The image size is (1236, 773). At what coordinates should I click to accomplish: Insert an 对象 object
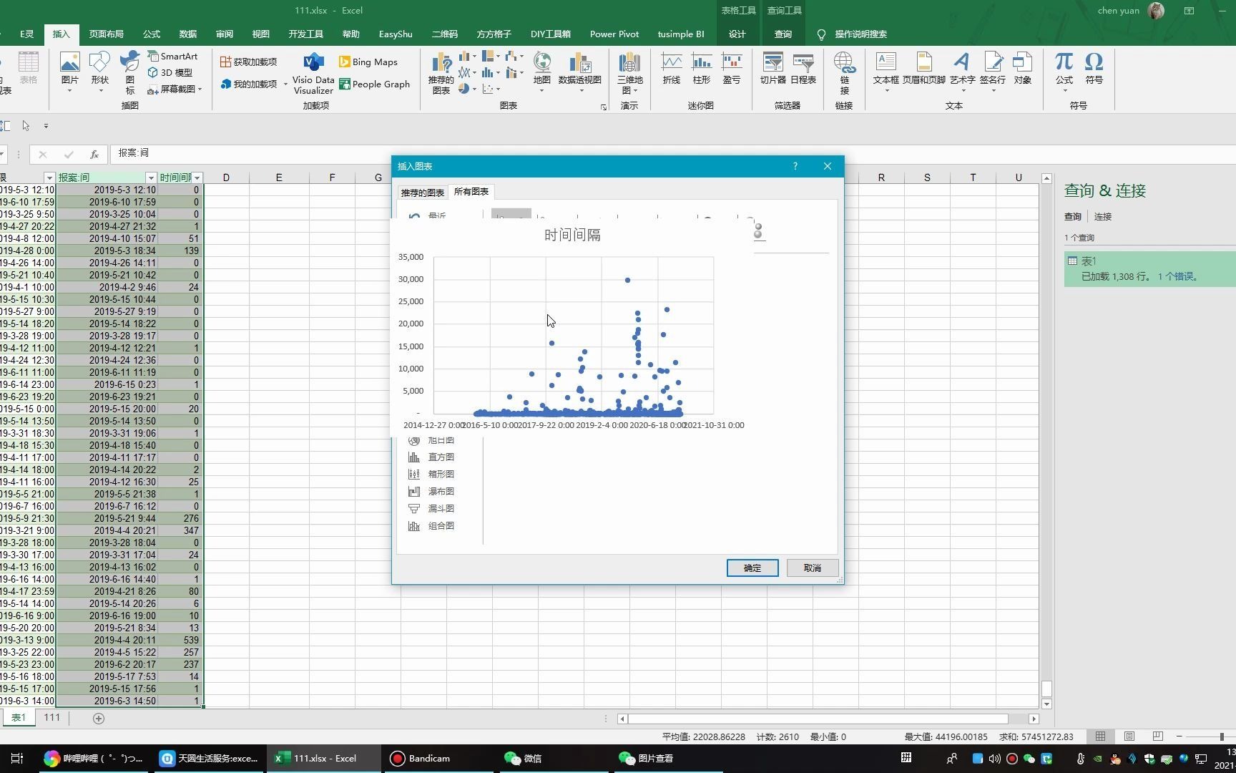click(1023, 69)
